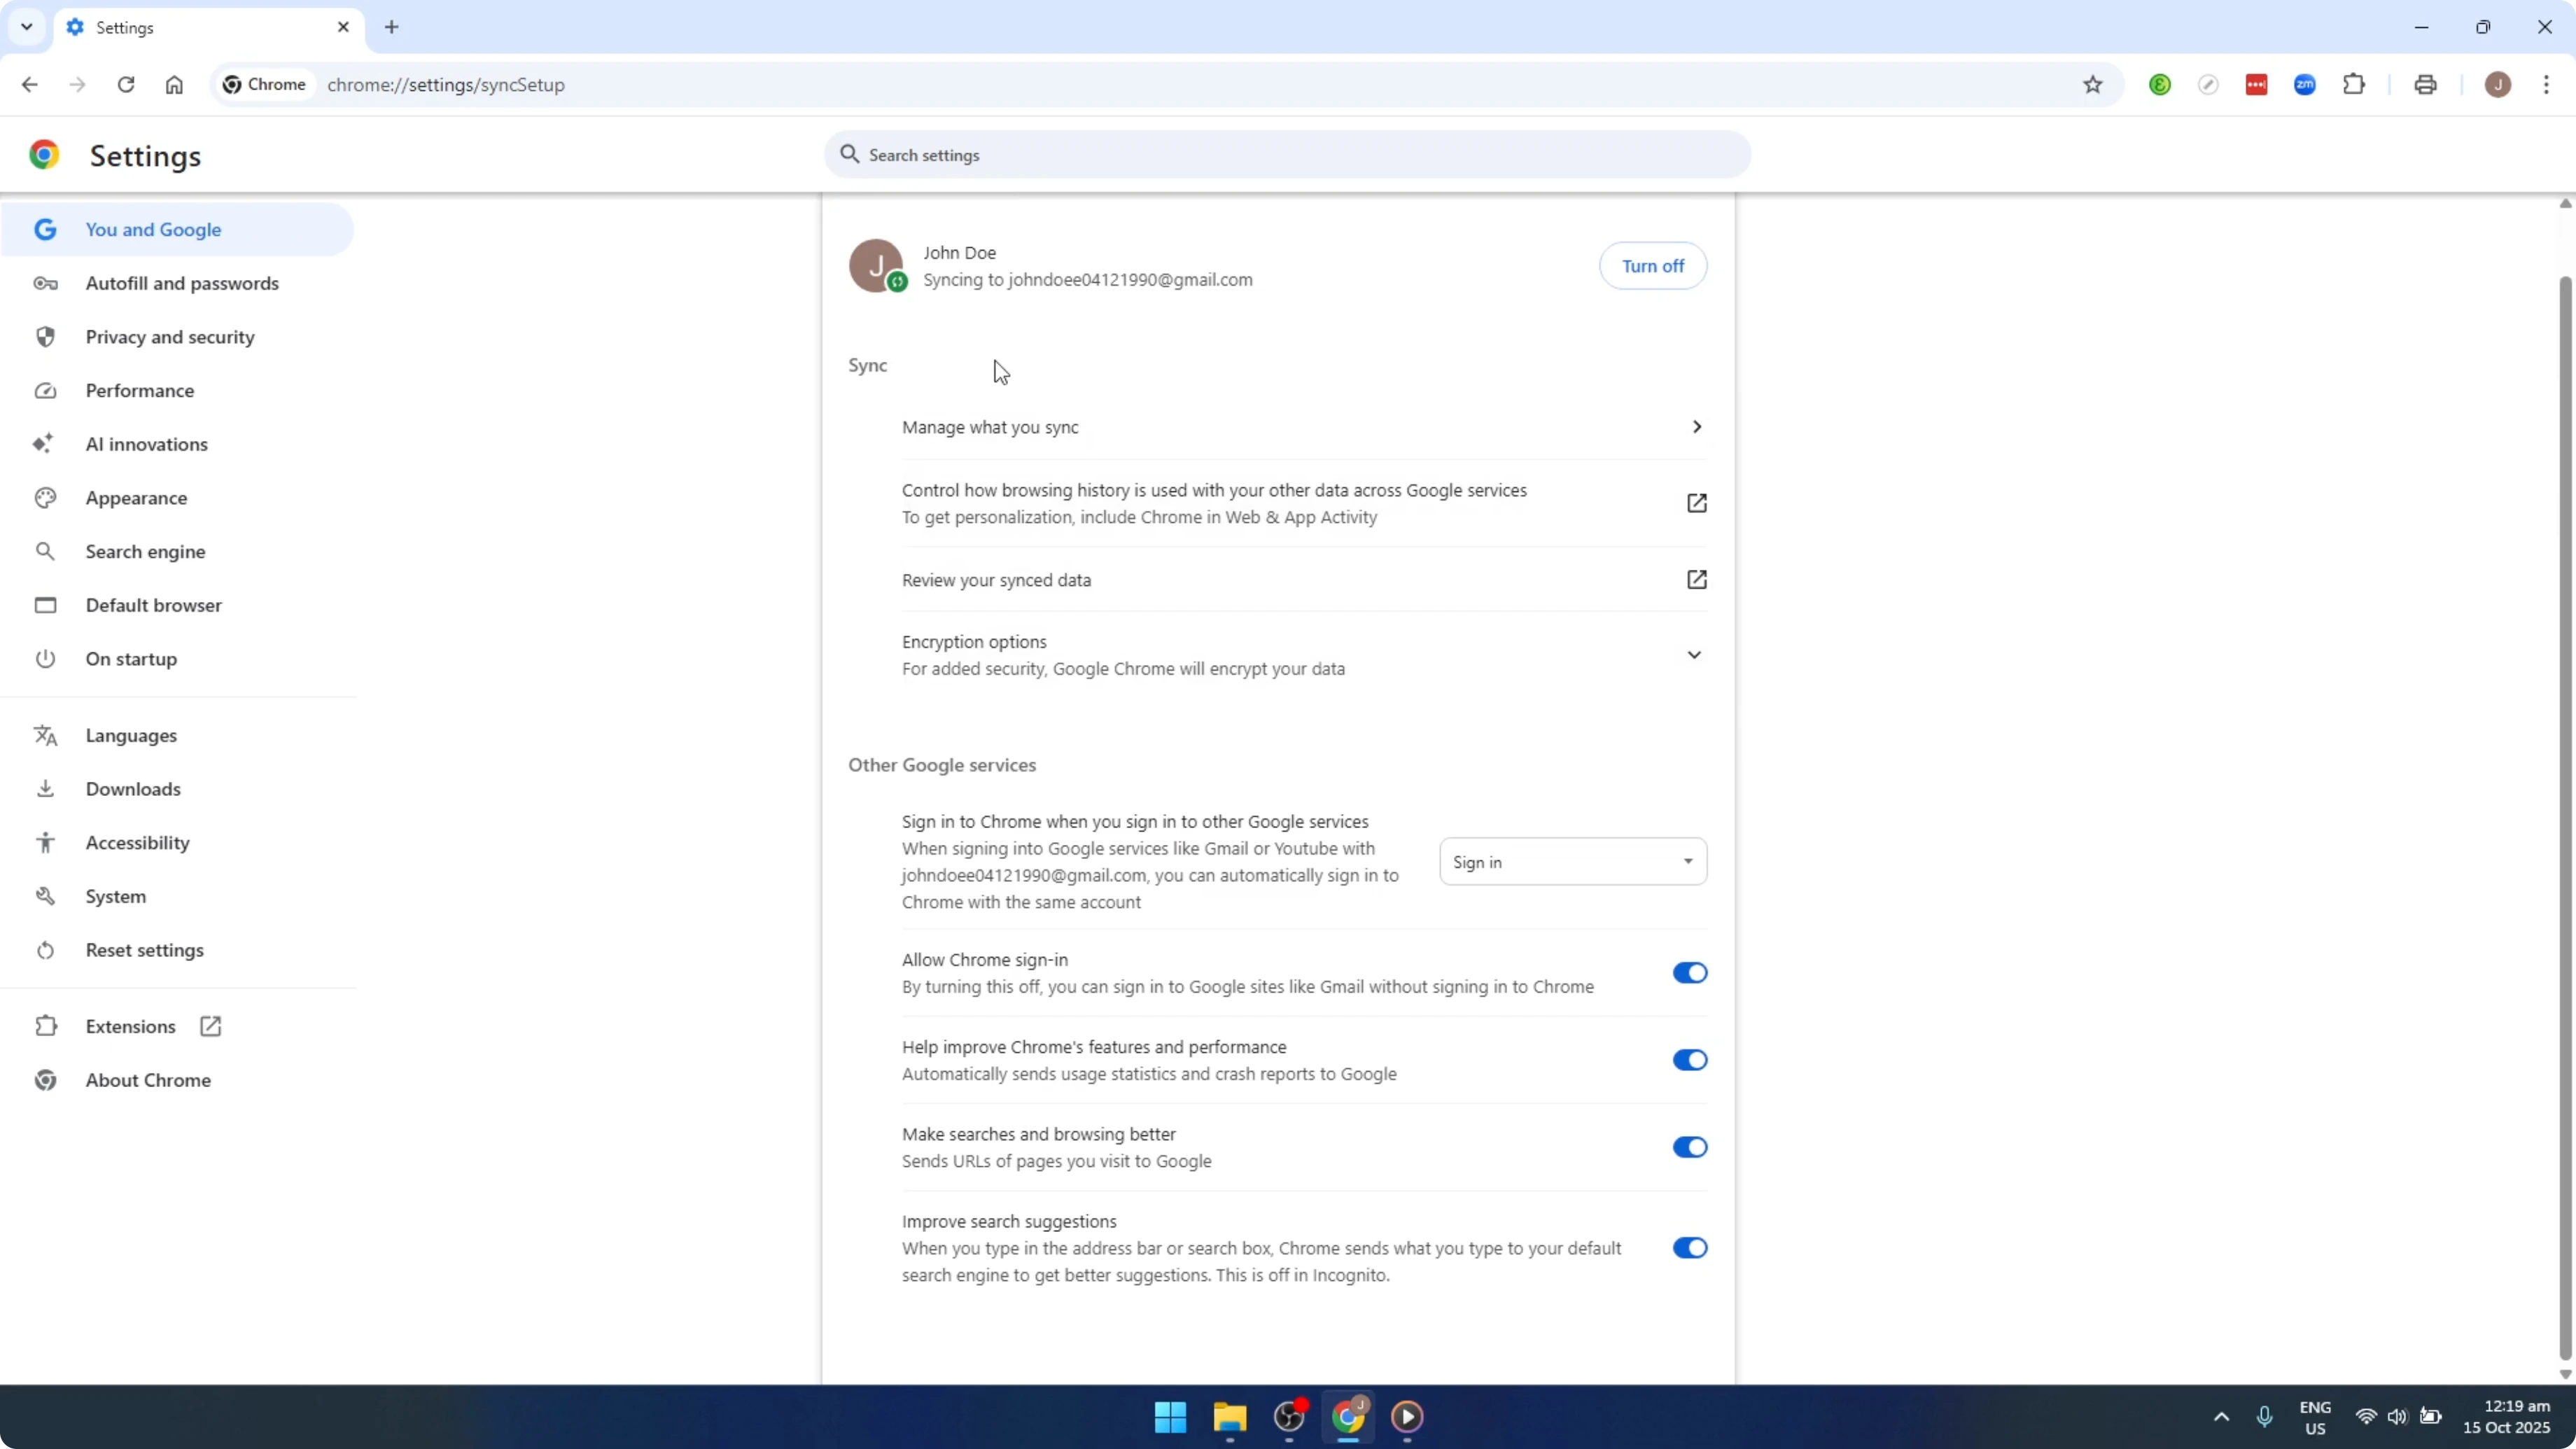
Task: Open Review your synced data link
Action: (x=996, y=579)
